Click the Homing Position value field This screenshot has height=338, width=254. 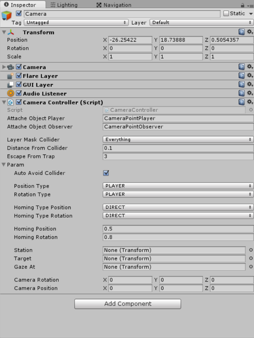coord(178,229)
